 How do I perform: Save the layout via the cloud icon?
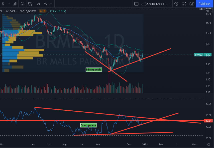144,4
